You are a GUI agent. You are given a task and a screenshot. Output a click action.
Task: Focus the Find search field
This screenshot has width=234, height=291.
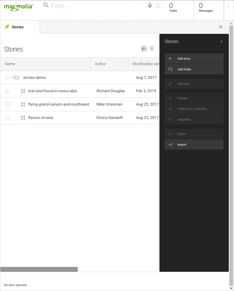(98, 6)
